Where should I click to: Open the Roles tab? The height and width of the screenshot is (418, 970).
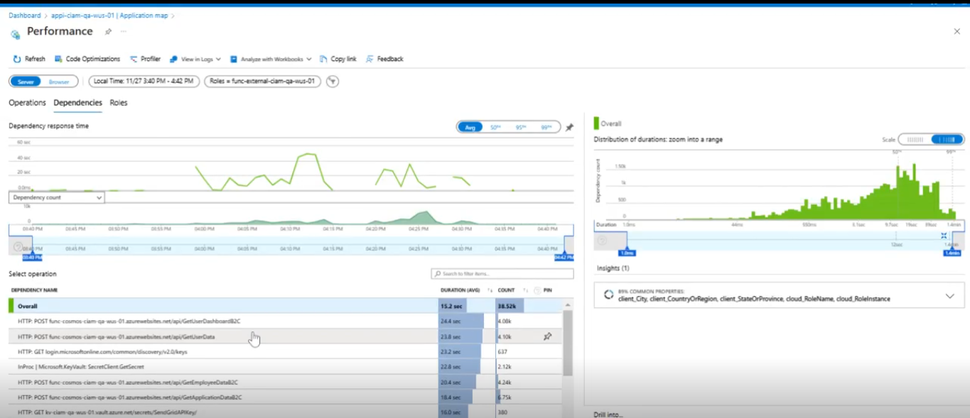click(x=118, y=102)
